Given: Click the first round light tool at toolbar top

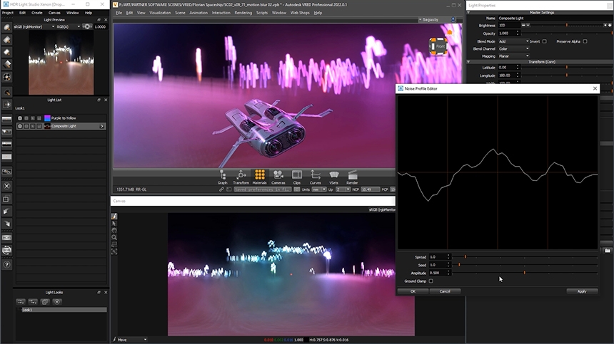Looking at the screenshot, I should [6, 27].
